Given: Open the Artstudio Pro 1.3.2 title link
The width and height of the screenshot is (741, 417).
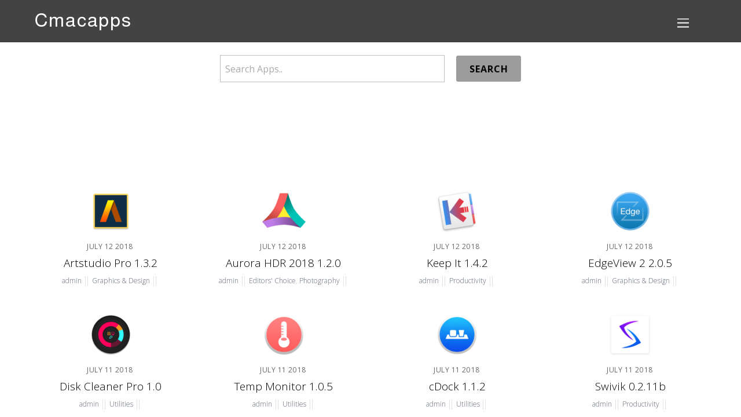Looking at the screenshot, I should (111, 263).
